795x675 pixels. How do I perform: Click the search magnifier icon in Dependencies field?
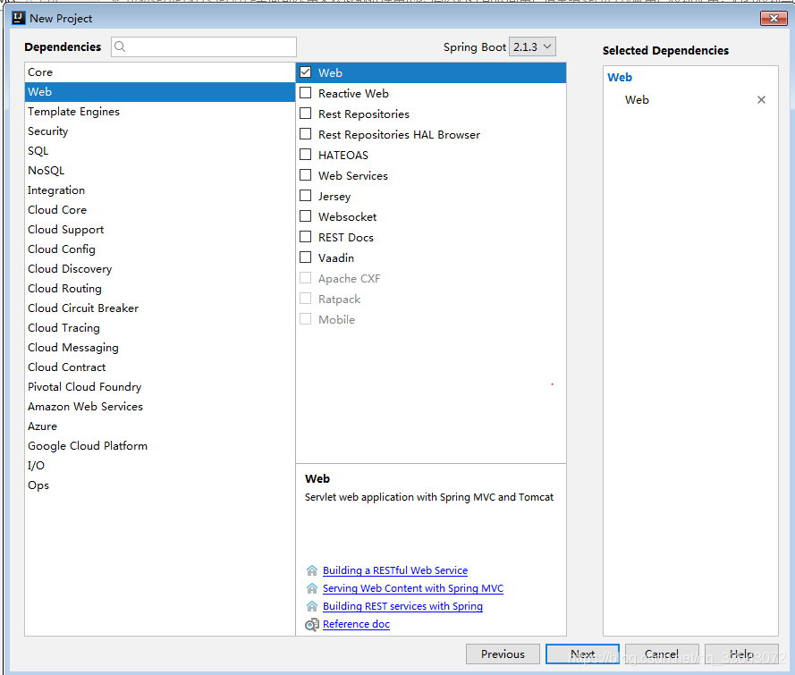pyautogui.click(x=120, y=46)
